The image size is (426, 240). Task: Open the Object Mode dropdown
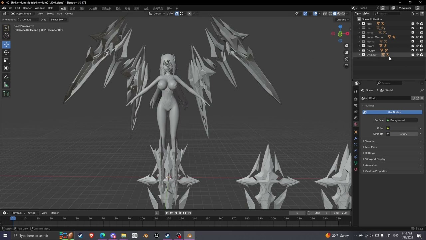point(23,14)
